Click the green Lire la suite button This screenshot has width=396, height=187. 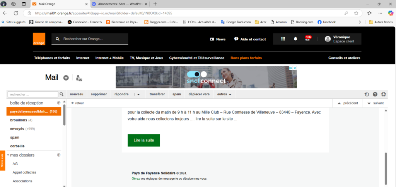point(144,140)
